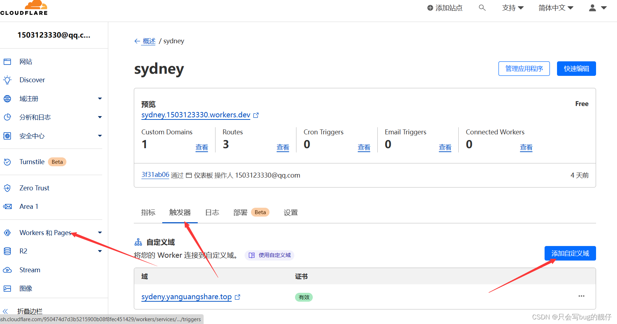Click the Workers 和 Pages icon
Image resolution: width=617 pixels, height=324 pixels.
point(7,233)
